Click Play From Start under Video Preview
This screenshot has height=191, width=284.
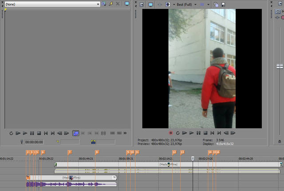coord(185,133)
